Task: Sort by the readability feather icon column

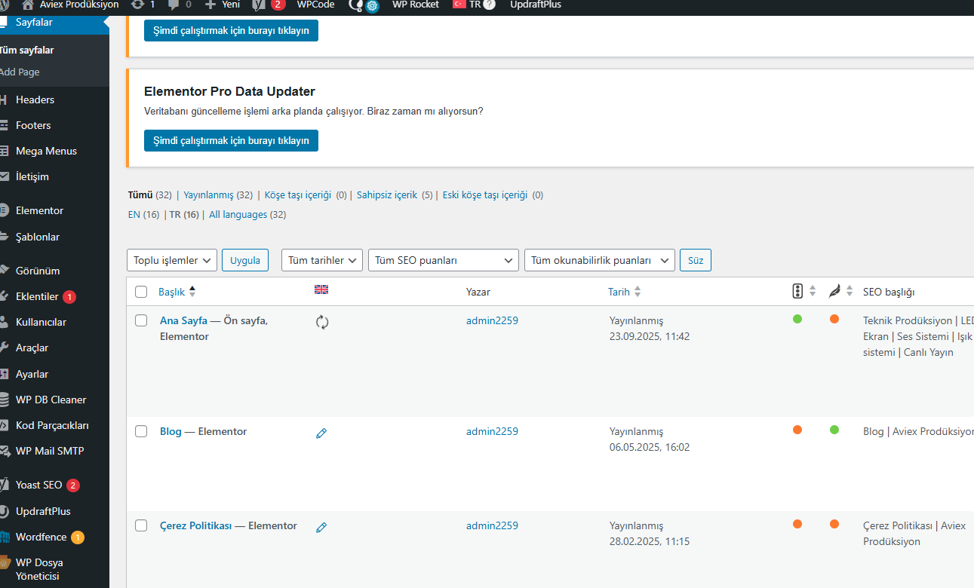Action: (834, 291)
